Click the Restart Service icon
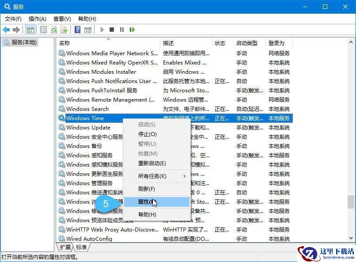Viewport: 356px width, 262px height. pyautogui.click(x=132, y=30)
